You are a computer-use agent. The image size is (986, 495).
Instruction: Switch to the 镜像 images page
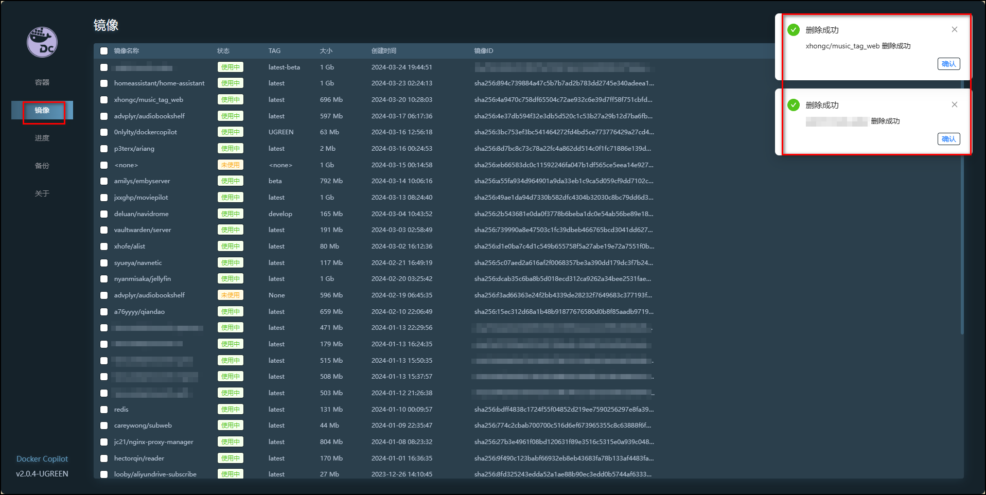tap(42, 111)
